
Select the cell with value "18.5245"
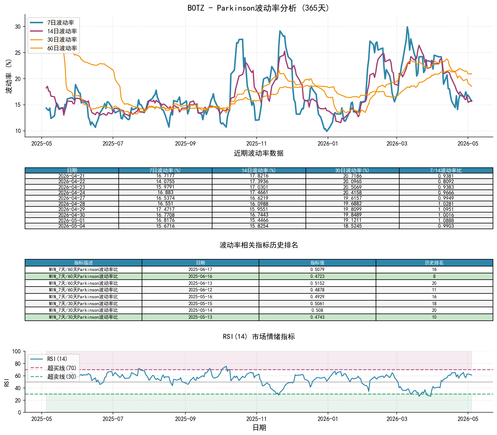tap(352, 226)
